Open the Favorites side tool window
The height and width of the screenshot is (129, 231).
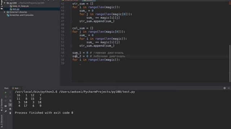[1, 105]
